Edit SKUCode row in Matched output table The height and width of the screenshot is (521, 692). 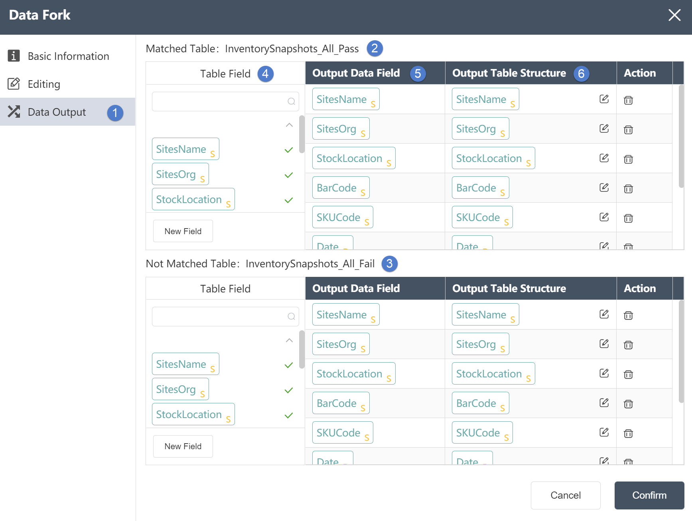coord(604,217)
